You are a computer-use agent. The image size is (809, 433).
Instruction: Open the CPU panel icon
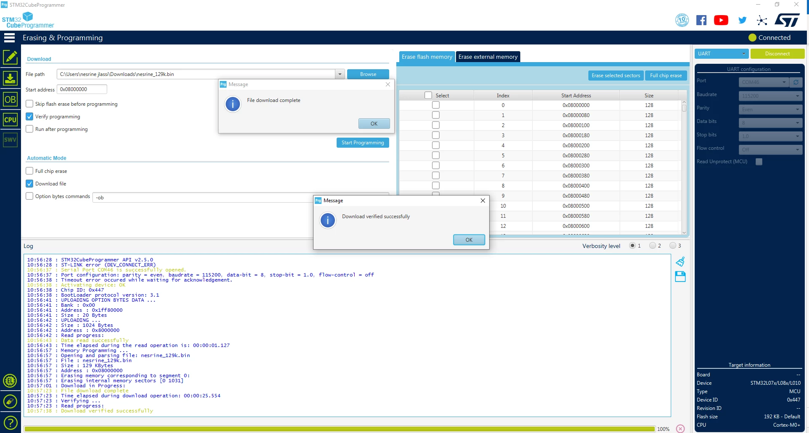10,120
